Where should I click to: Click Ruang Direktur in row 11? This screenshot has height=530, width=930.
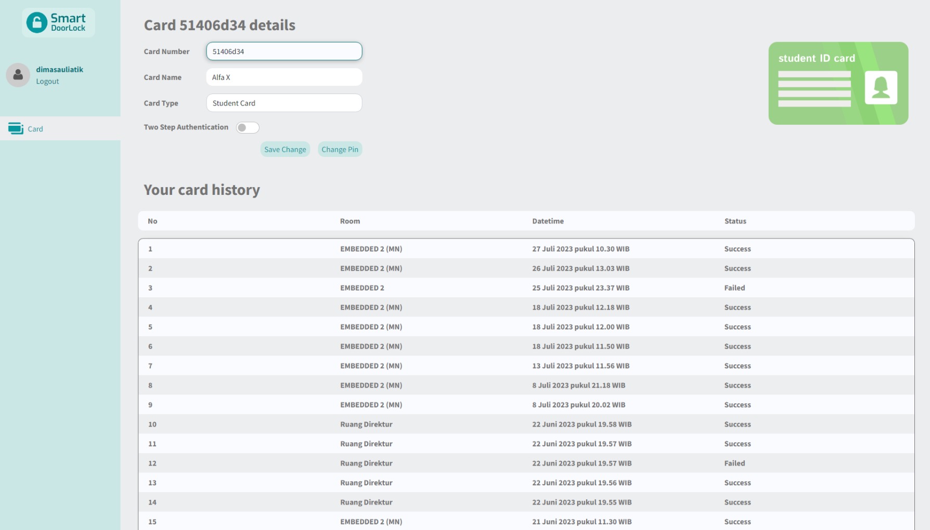click(366, 444)
